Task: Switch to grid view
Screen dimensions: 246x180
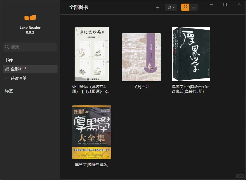Action: [185, 7]
